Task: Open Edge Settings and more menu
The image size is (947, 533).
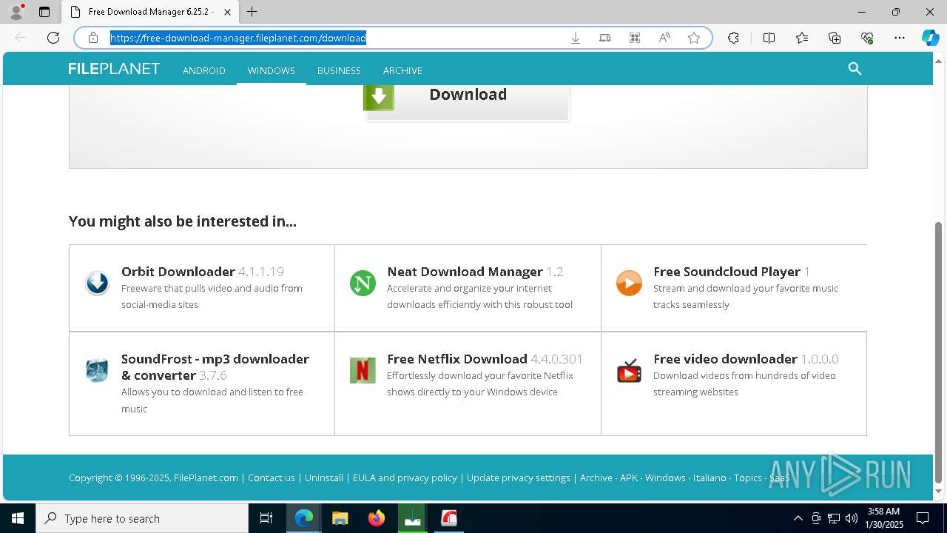Action: point(900,38)
